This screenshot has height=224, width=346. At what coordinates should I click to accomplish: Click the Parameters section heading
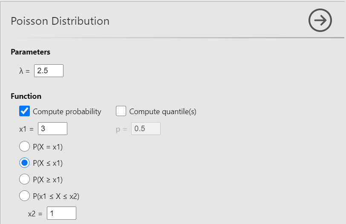point(30,52)
